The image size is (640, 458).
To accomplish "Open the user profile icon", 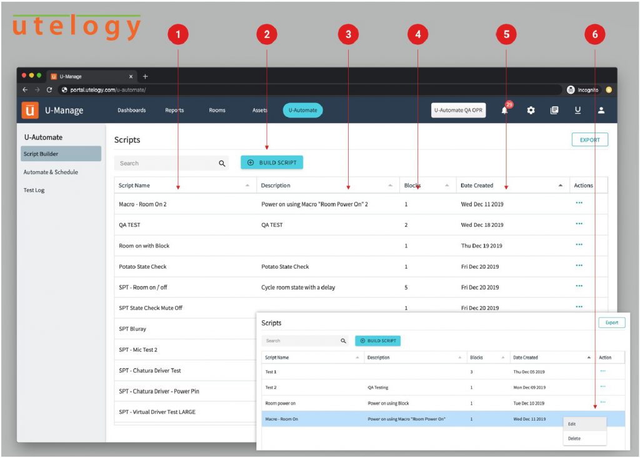I will click(601, 110).
